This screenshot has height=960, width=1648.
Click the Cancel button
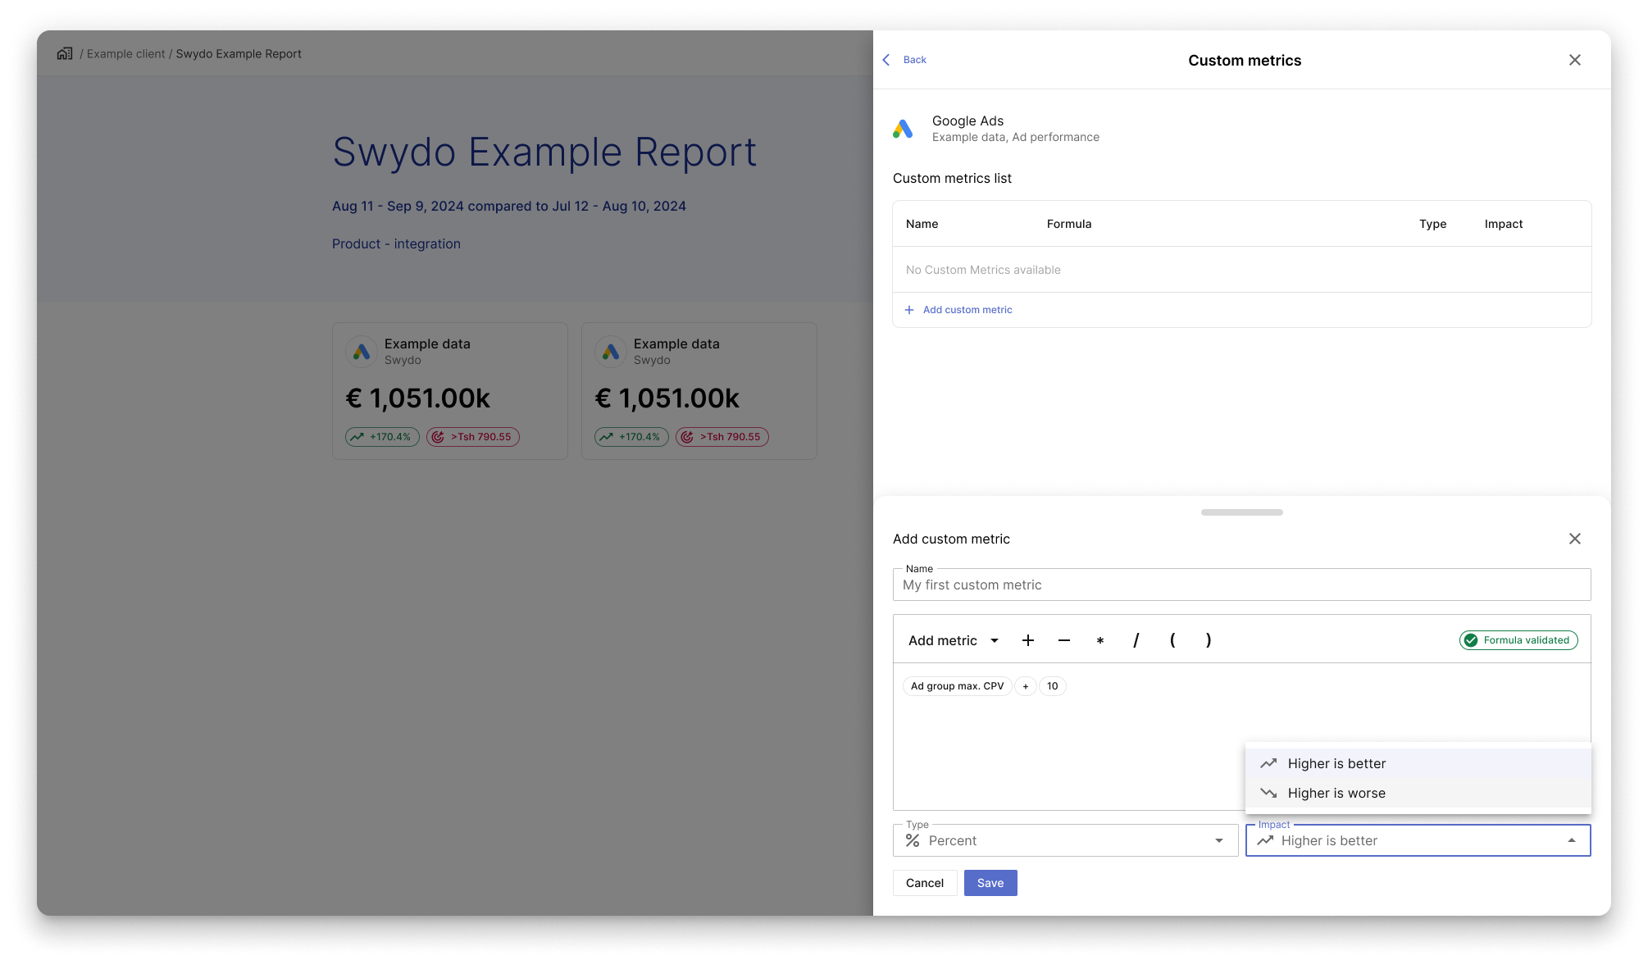click(925, 883)
